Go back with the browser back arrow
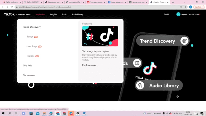This screenshot has height=116, width=206. (3, 7)
